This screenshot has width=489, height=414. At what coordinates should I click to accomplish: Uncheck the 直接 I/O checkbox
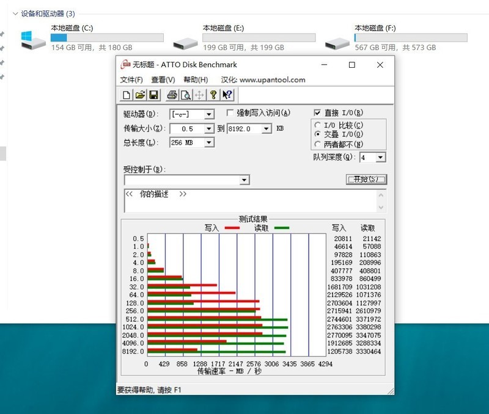click(317, 113)
